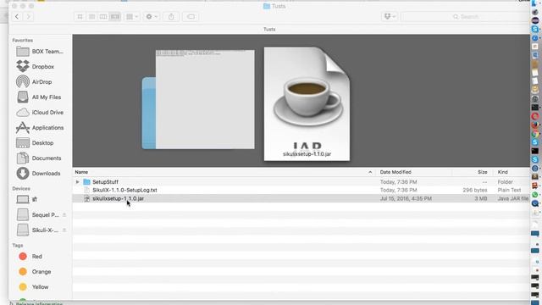Filter by the Red tag

point(30,256)
